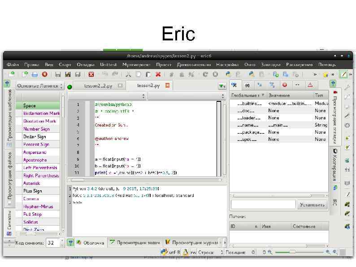Click the Установить button
This screenshot has height=267, width=356.
312,205
